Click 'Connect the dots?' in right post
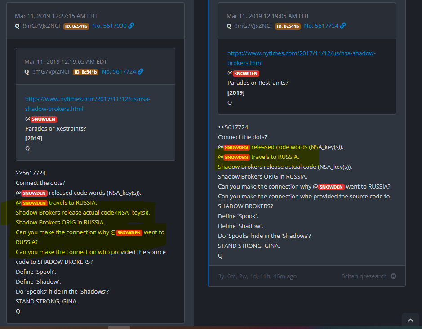Screen dimensions: 422x329 (x=243, y=137)
